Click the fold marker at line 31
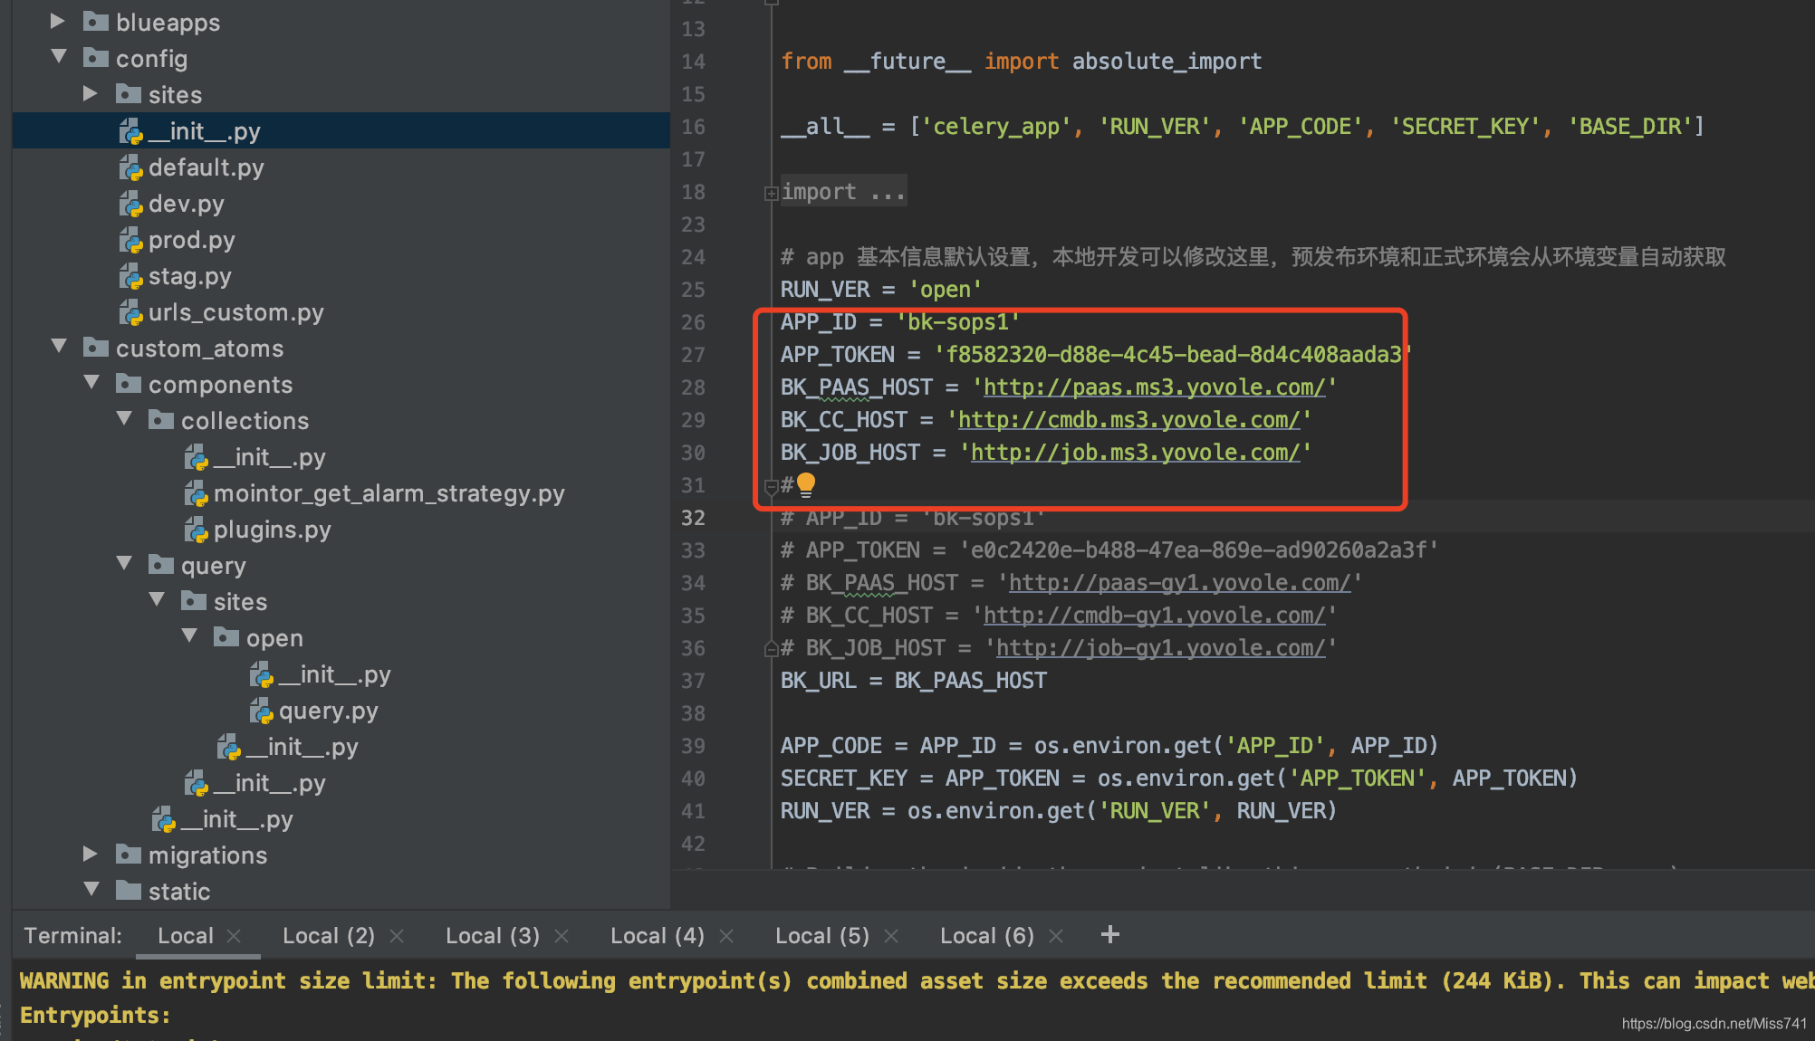 click(x=771, y=486)
